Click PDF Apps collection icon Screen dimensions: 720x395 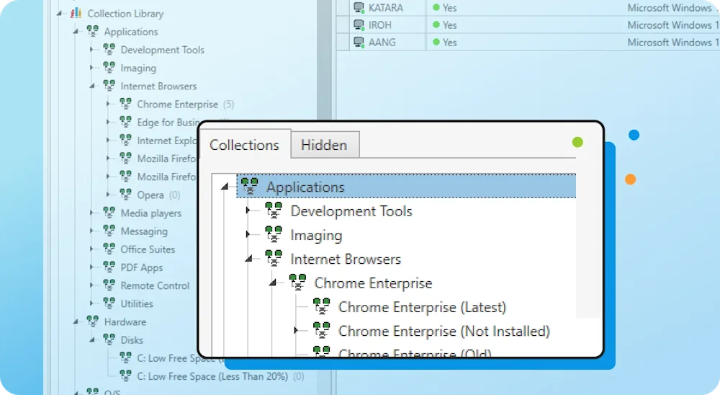point(109,267)
